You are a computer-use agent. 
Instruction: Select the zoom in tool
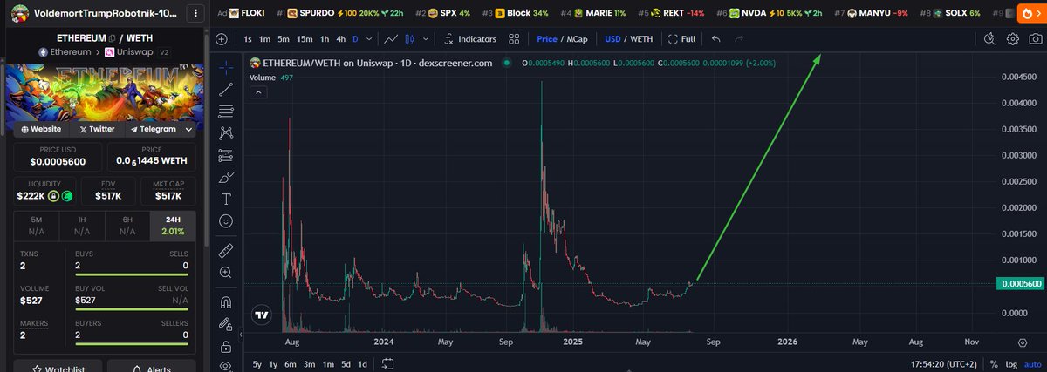226,272
